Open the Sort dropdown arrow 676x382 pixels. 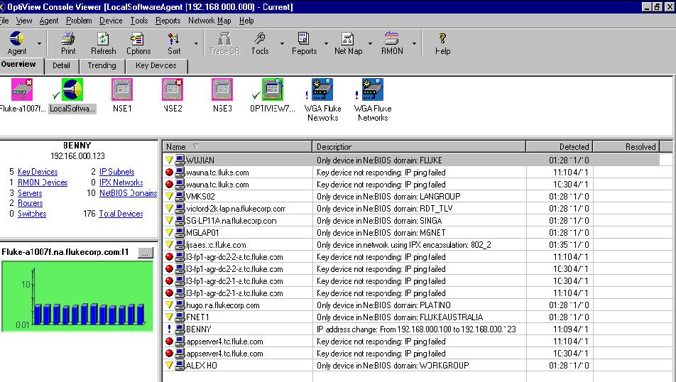[196, 44]
